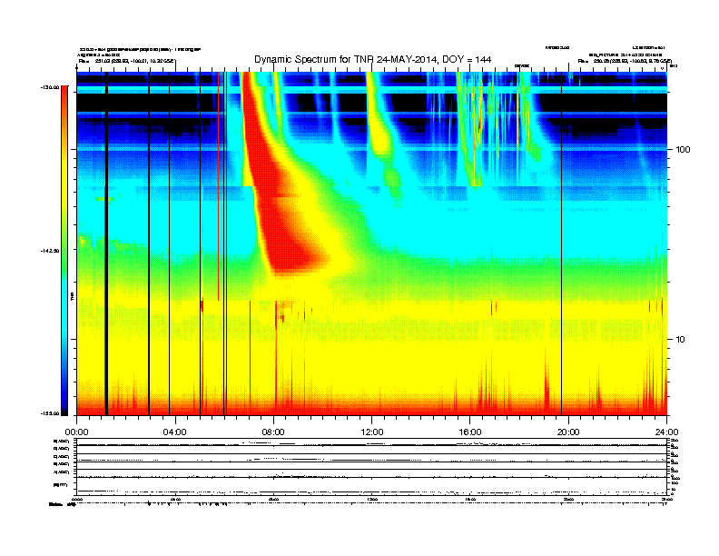
Task: Click the 100 frequency axis label
Action: (684, 150)
